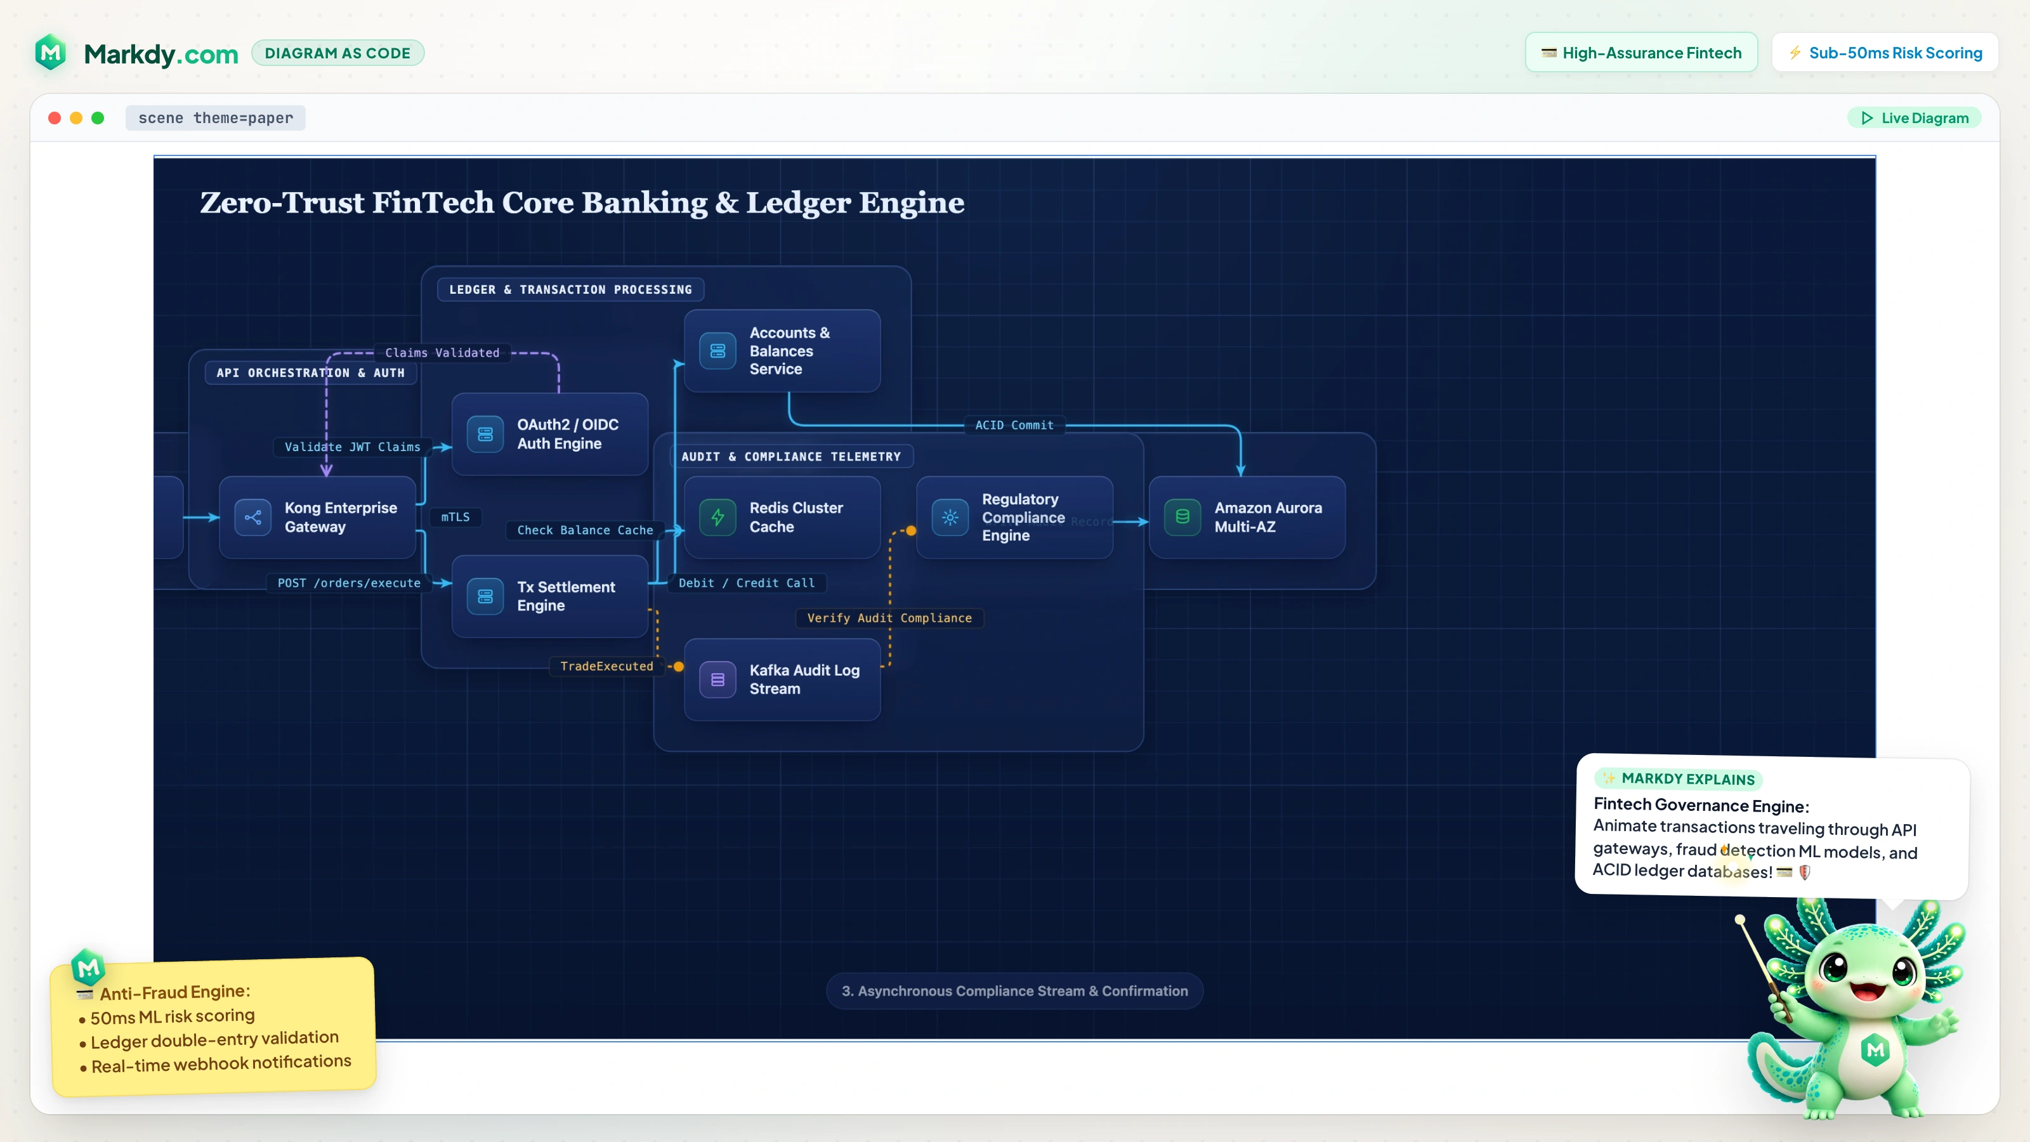This screenshot has width=2030, height=1142.
Task: Select the High-Assurance Fintech pill
Action: pyautogui.click(x=1640, y=52)
